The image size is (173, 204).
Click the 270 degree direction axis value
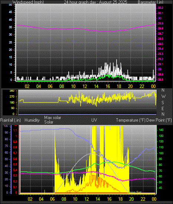coord(12,97)
